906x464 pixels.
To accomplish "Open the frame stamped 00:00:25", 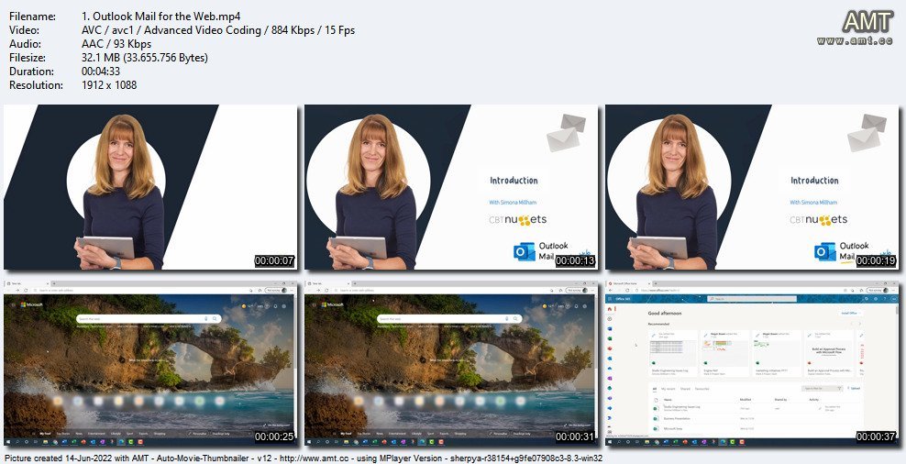I will [150, 363].
